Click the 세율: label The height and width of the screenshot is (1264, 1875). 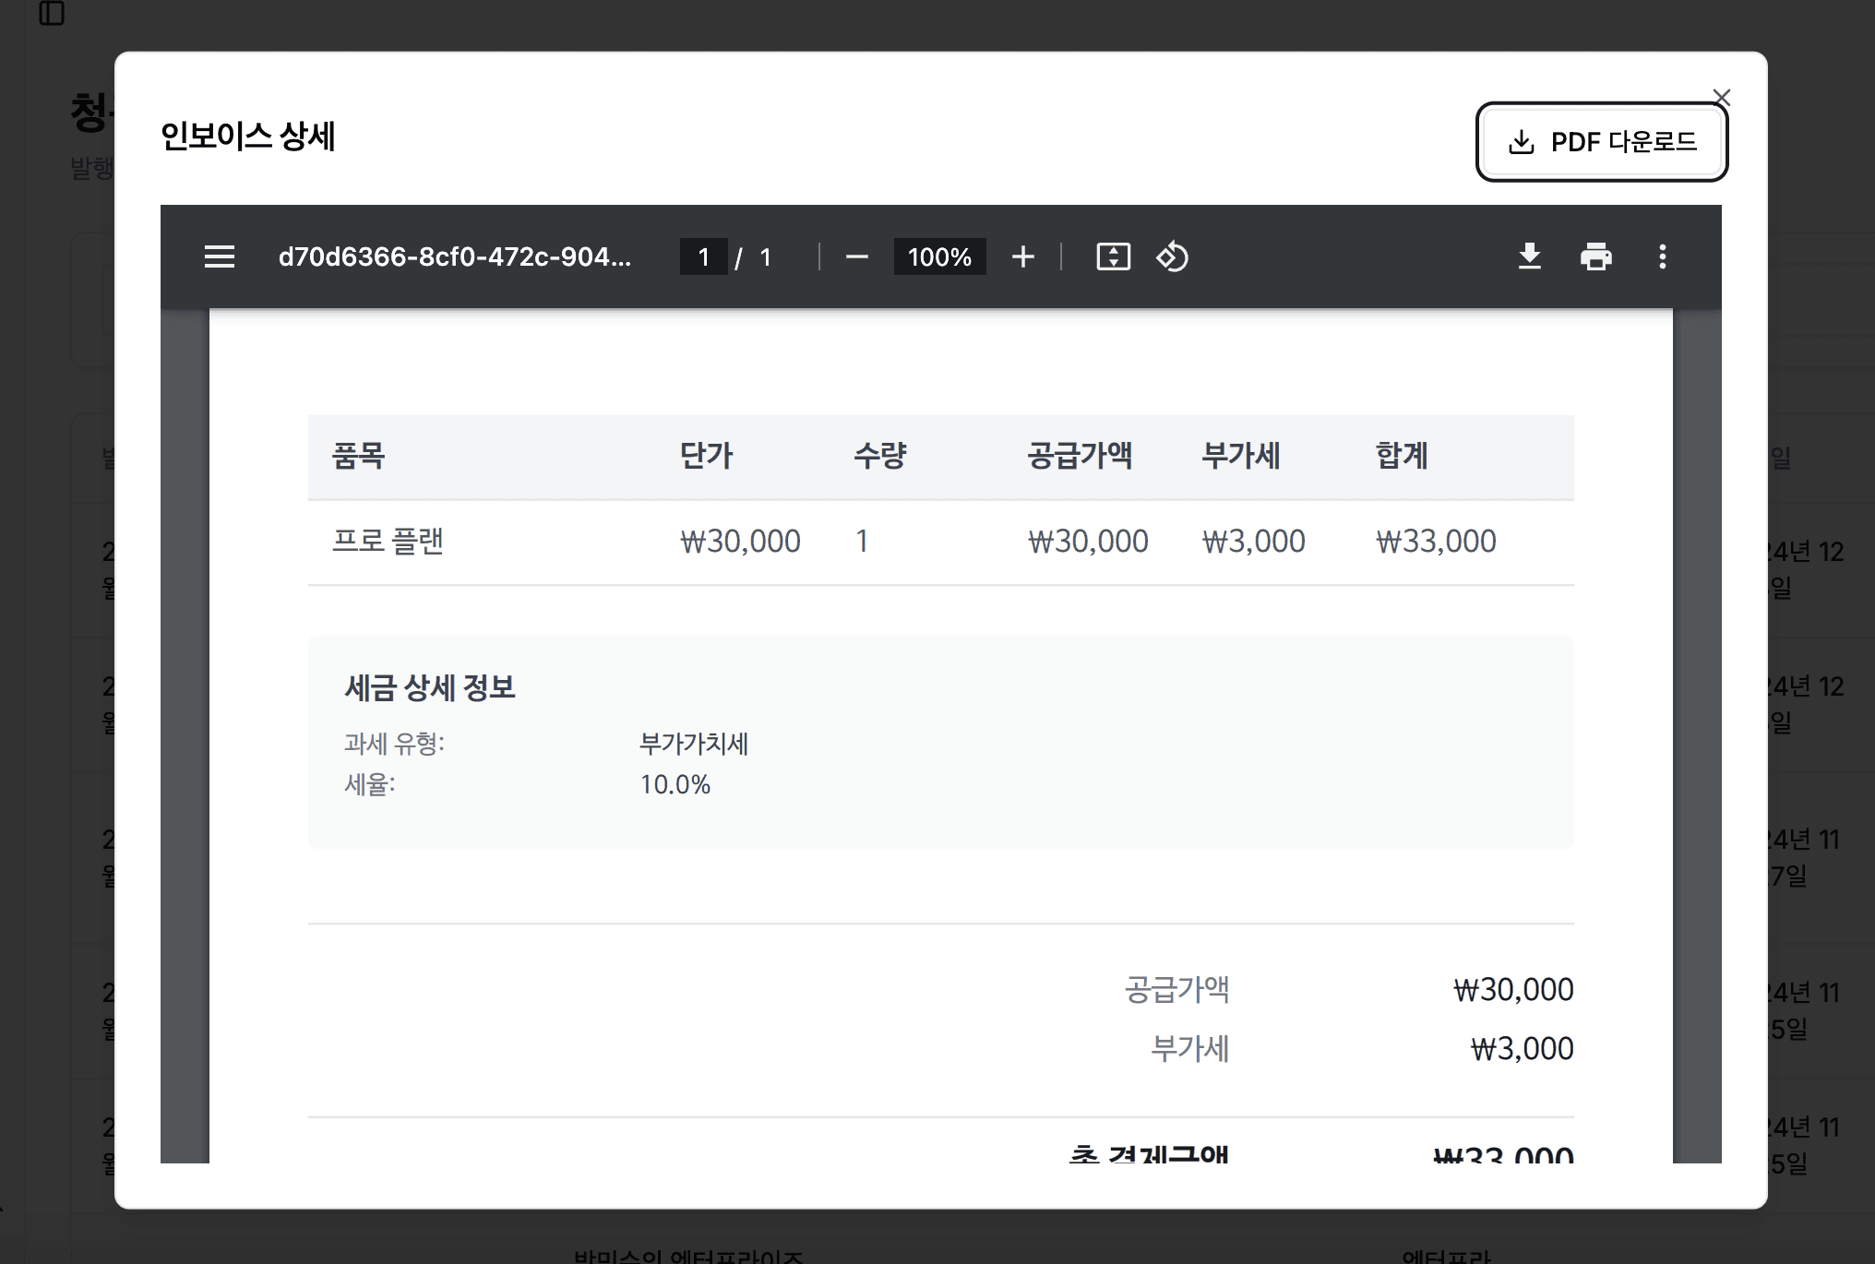tap(369, 784)
